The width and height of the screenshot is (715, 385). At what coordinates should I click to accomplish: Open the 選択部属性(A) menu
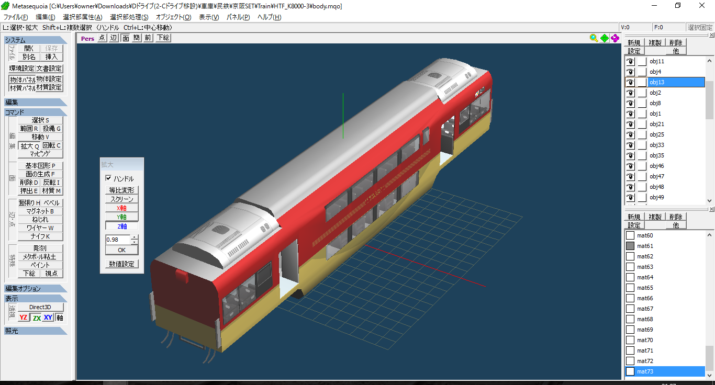click(83, 17)
